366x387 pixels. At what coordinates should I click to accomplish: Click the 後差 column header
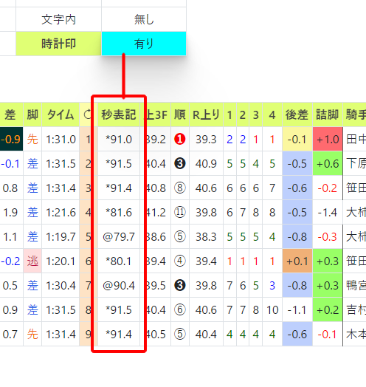(x=297, y=114)
